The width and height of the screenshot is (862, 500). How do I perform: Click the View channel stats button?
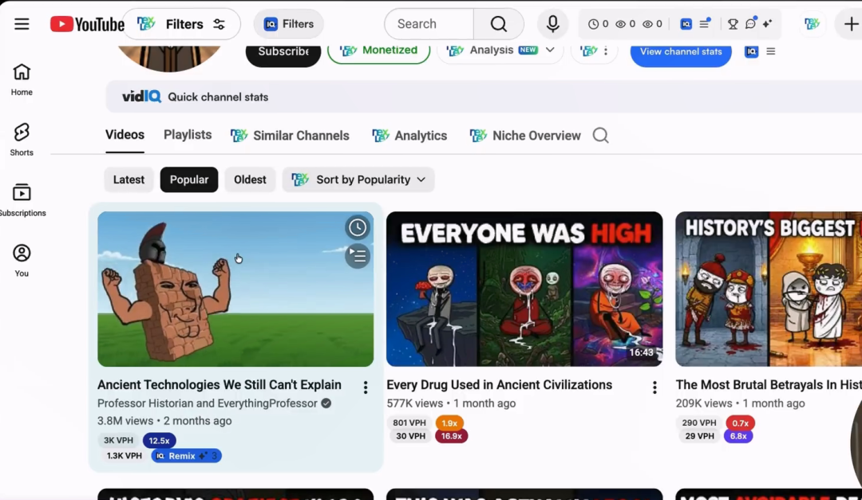681,52
